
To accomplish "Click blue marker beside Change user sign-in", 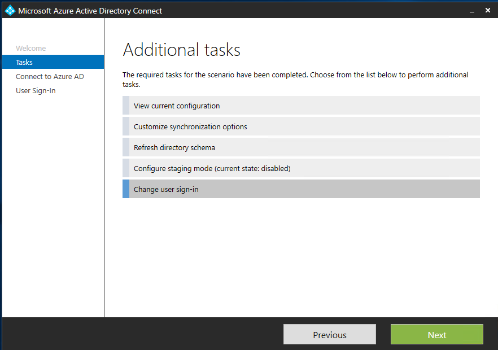I will tap(126, 189).
